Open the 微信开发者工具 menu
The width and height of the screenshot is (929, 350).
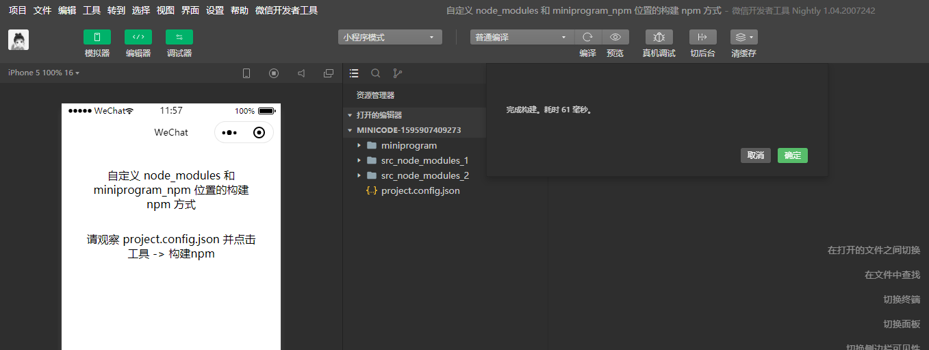[x=286, y=10]
